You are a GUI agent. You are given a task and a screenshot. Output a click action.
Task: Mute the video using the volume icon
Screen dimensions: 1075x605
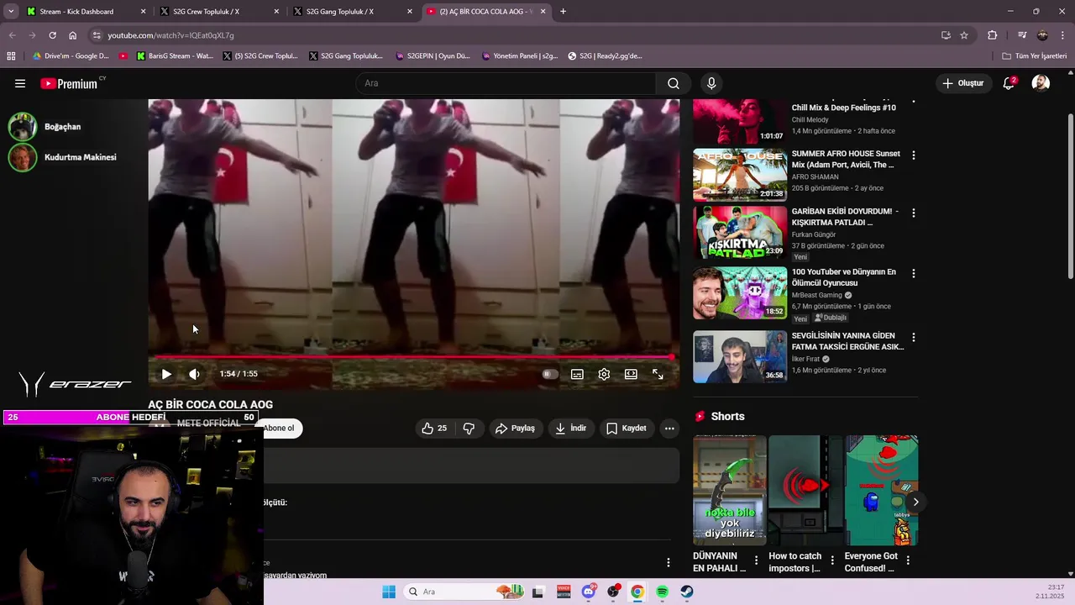(194, 374)
